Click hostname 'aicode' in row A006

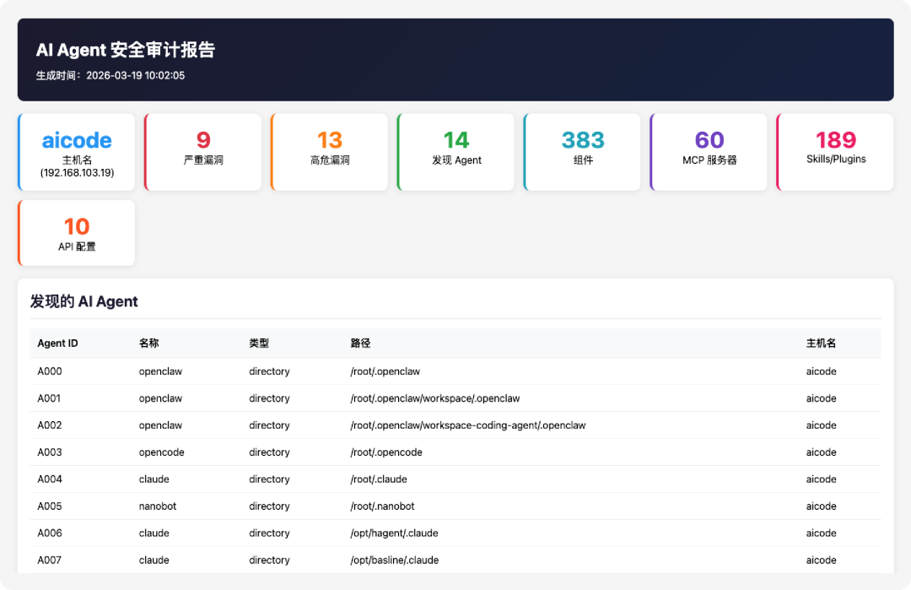click(821, 533)
